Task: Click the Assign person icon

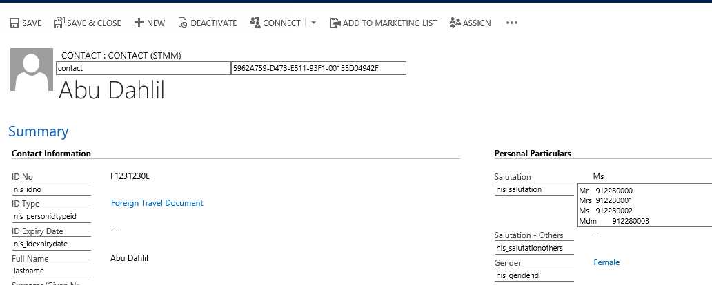Action: (x=455, y=23)
